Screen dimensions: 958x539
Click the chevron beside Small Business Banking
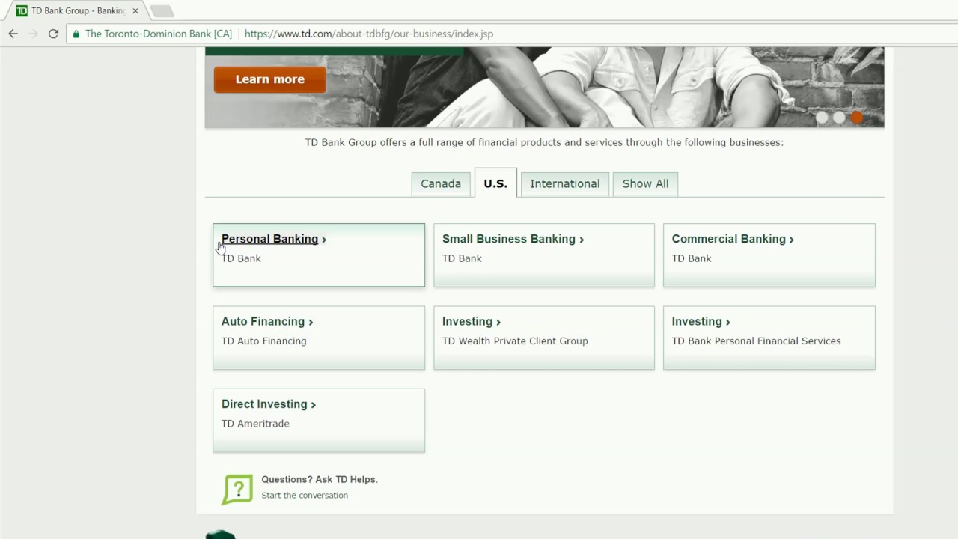581,240
